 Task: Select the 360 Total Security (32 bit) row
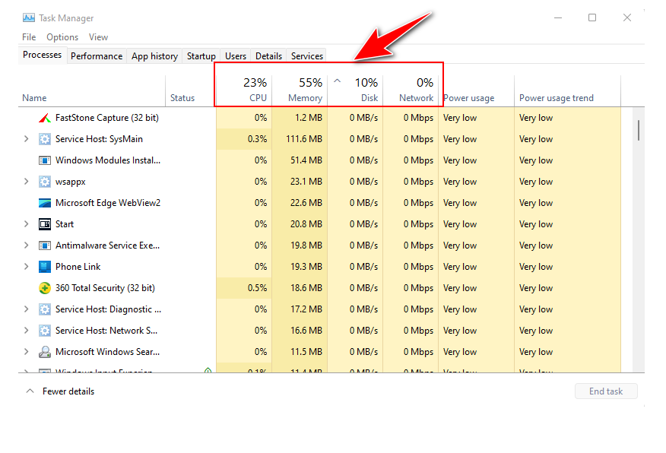(319, 288)
